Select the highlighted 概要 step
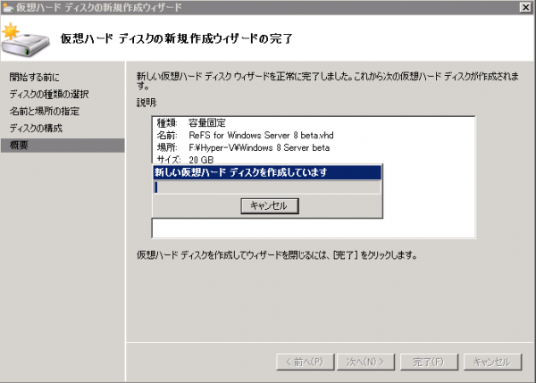 [21, 146]
